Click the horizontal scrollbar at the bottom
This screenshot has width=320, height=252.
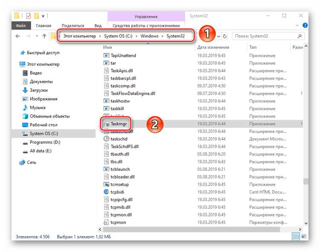[192, 229]
